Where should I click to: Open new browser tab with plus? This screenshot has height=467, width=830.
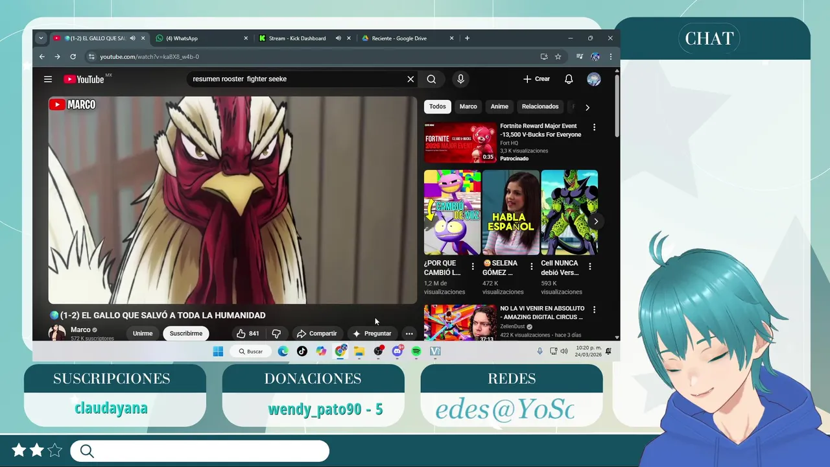click(467, 38)
